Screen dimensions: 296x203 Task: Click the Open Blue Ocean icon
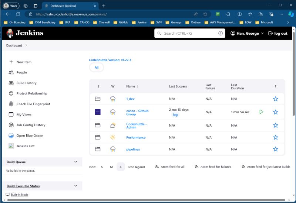11,135
